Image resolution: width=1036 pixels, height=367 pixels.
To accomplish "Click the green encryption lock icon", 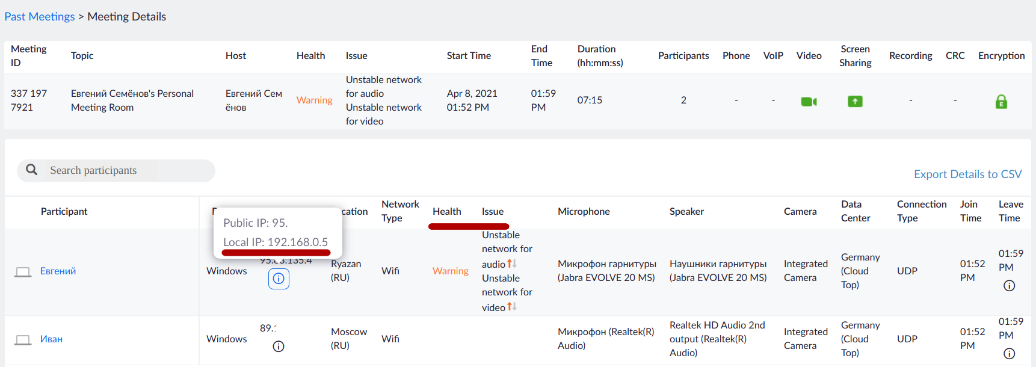I will point(1001,102).
